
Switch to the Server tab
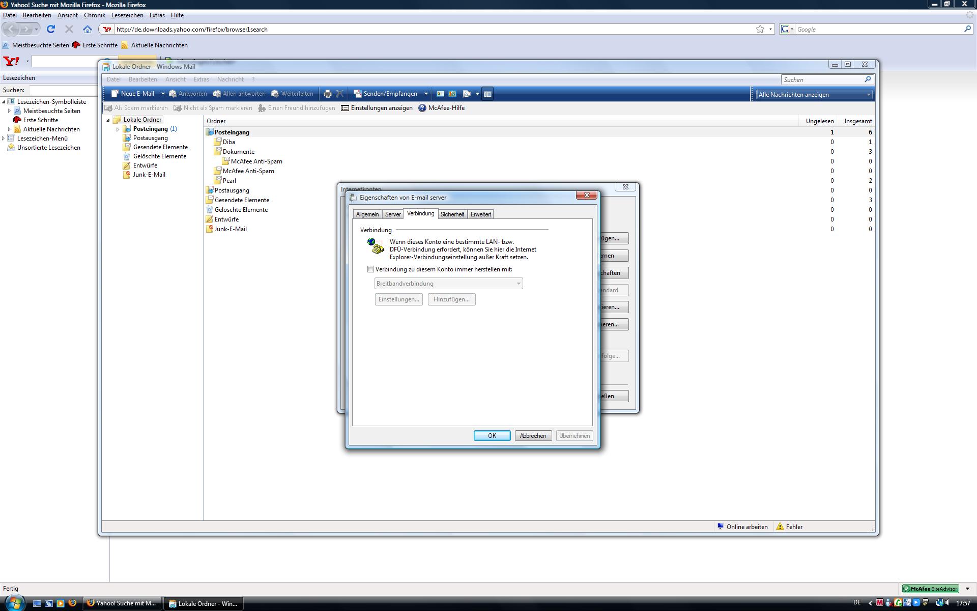tap(393, 214)
